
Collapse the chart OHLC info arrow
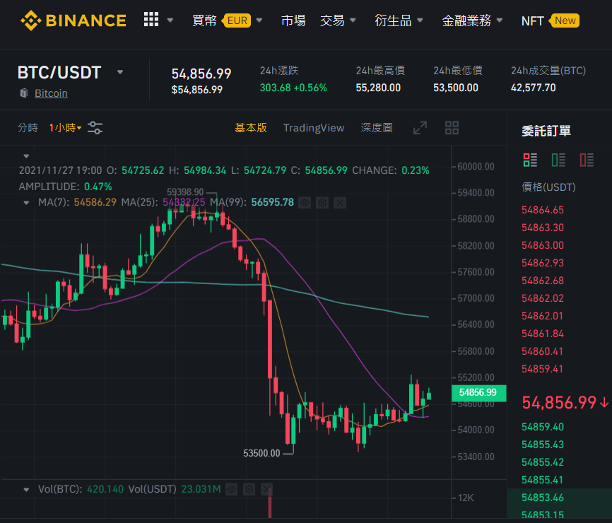click(26, 156)
